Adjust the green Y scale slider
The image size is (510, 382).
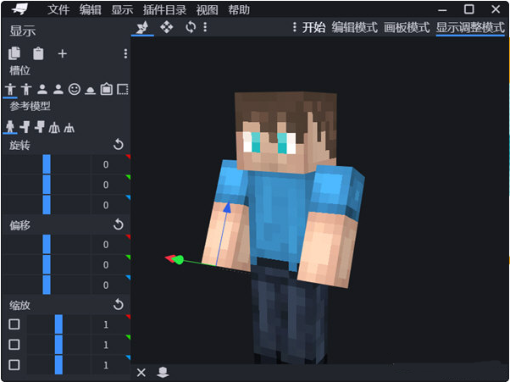click(x=58, y=345)
